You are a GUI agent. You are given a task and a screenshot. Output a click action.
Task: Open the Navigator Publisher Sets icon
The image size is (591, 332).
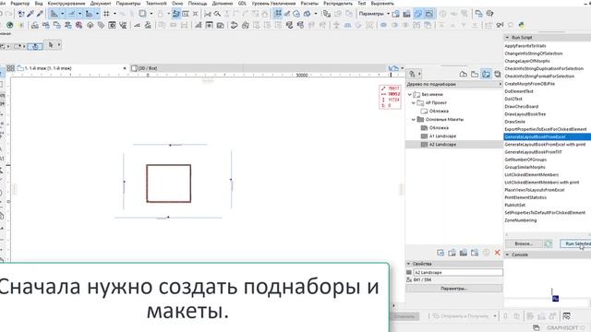point(498,74)
